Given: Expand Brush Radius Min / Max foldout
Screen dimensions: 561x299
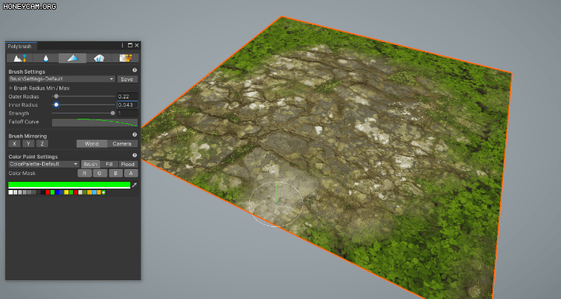Looking at the screenshot, I should coord(11,88).
